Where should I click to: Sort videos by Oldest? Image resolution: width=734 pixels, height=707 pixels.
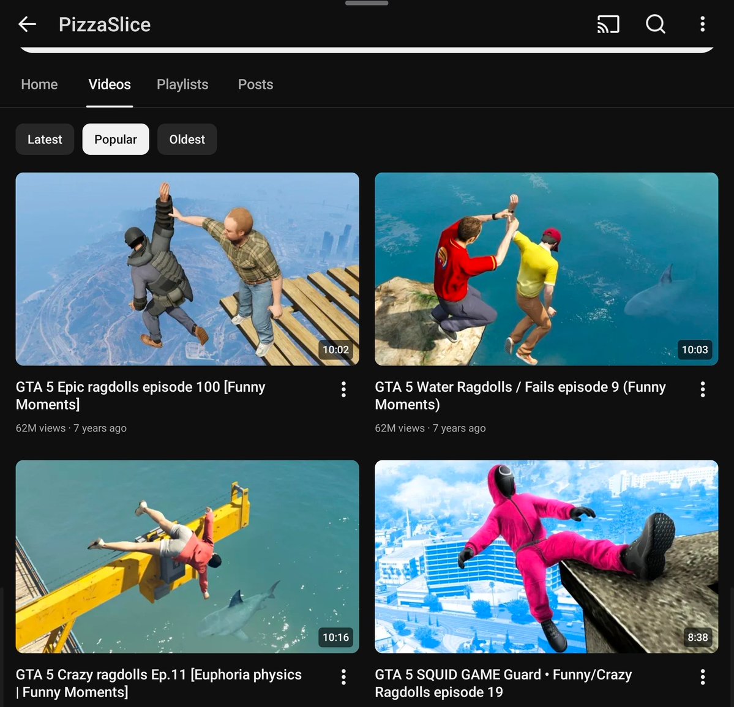[187, 139]
